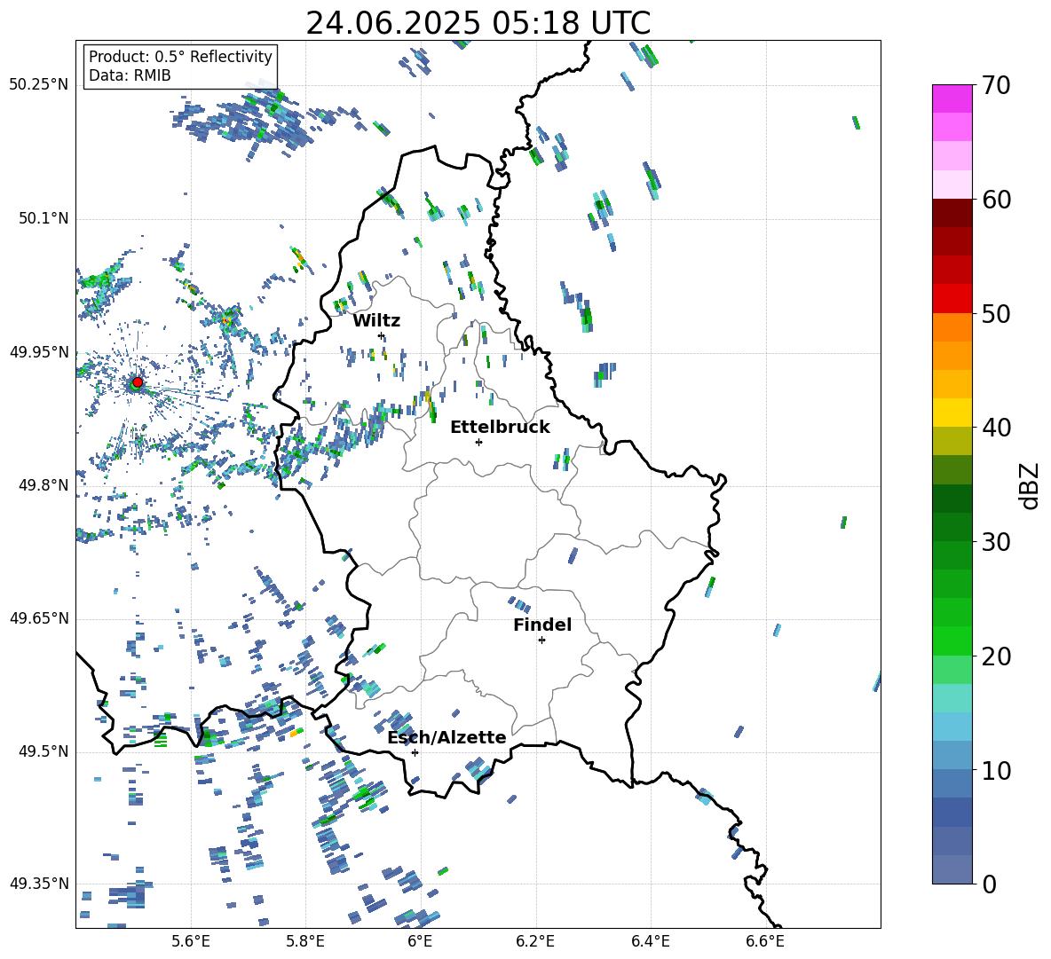Viewport: 1051px width, 959px height.
Task: Click the 6°E longitude label
Action: click(x=420, y=941)
